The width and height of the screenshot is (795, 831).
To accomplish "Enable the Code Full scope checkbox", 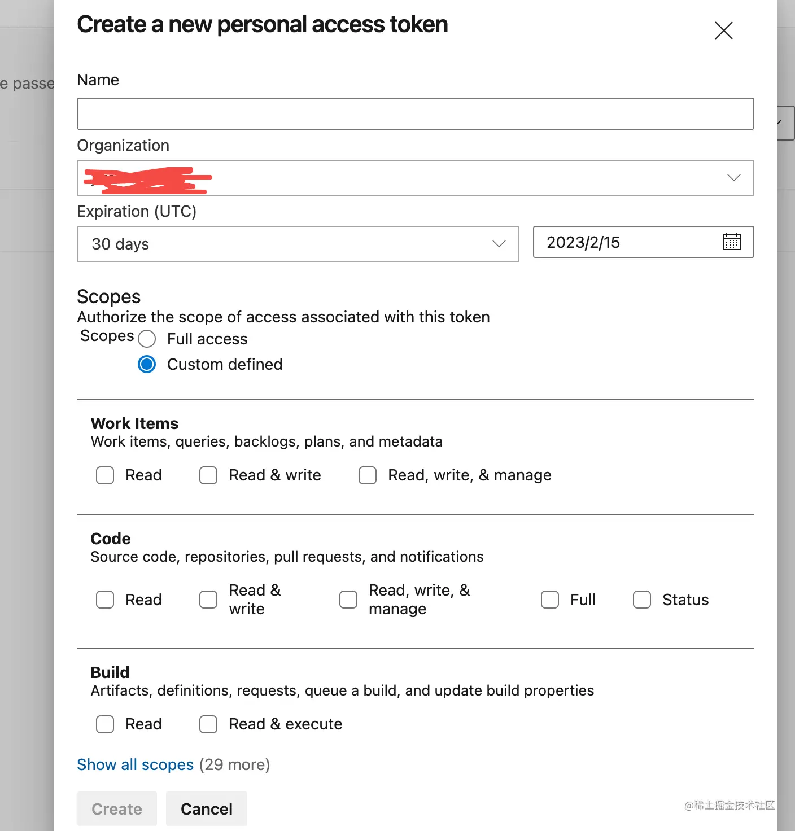I will tap(550, 600).
